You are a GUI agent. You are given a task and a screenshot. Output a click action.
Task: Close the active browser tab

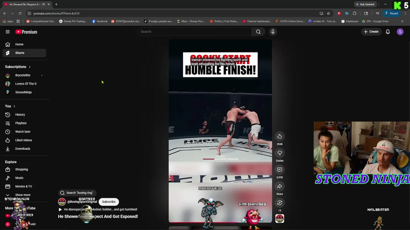pos(49,4)
